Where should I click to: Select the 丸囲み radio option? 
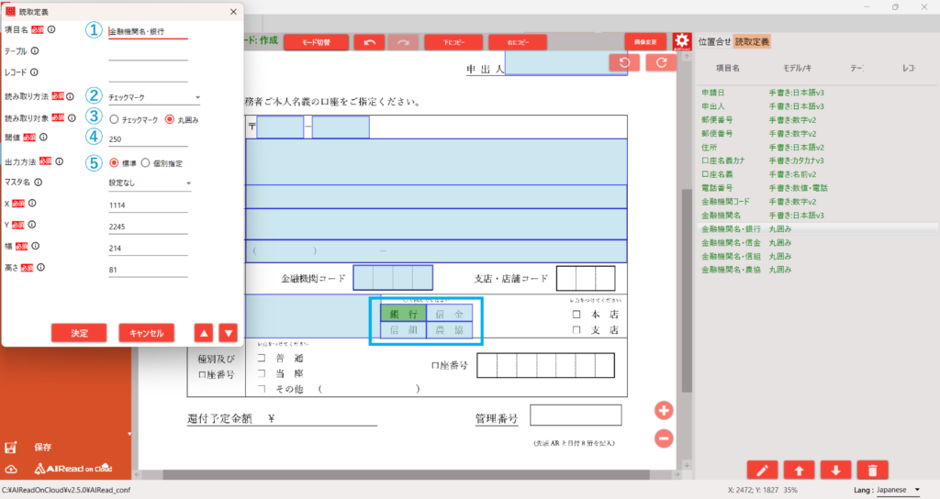tap(170, 120)
